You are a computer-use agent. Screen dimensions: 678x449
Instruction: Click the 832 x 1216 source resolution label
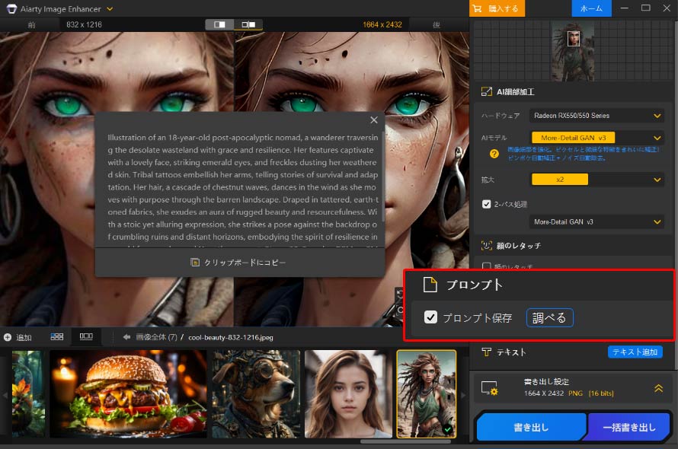(84, 24)
